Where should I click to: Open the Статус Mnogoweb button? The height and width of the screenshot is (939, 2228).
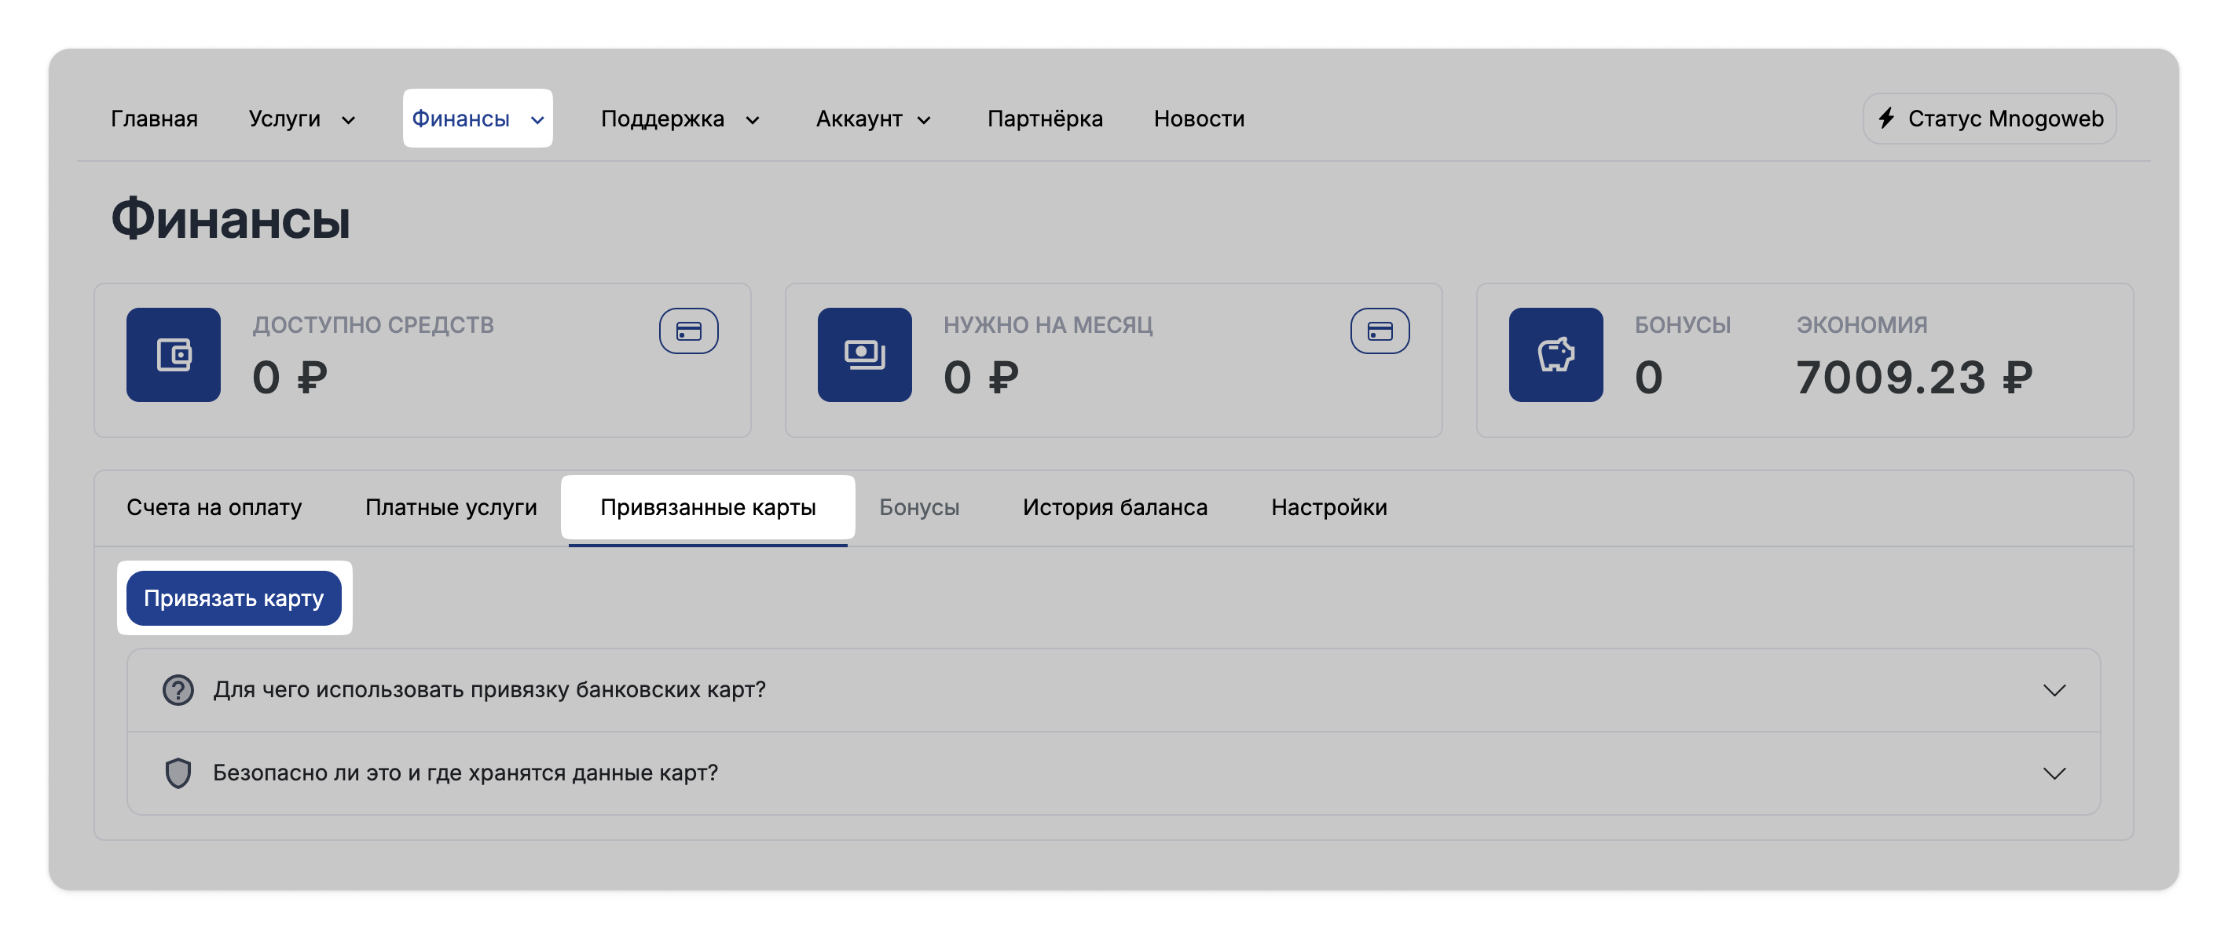[x=1989, y=119]
